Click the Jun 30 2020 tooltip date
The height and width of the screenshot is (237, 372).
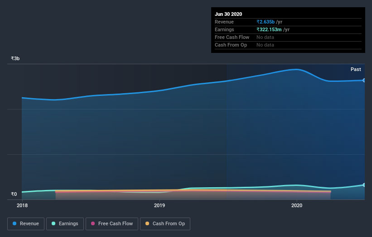228,14
